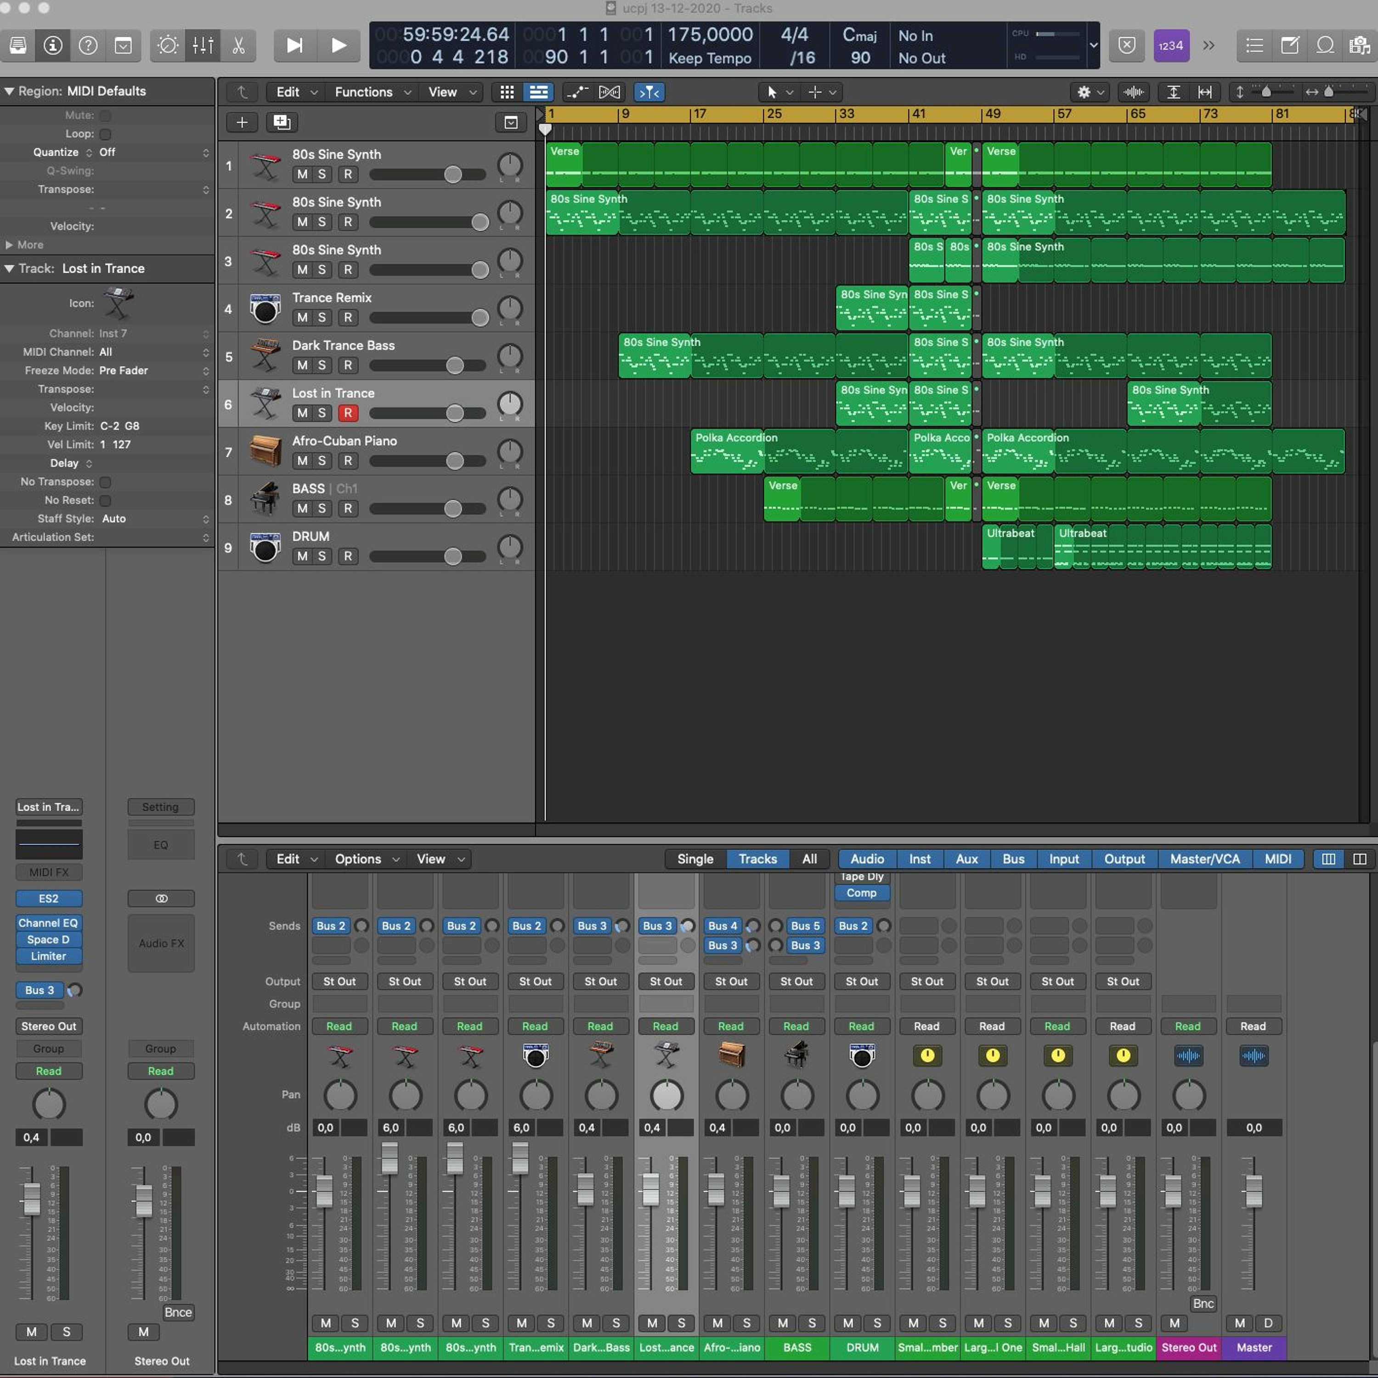The width and height of the screenshot is (1378, 1378).
Task: Toggle the Catch Playhead button
Action: (649, 92)
